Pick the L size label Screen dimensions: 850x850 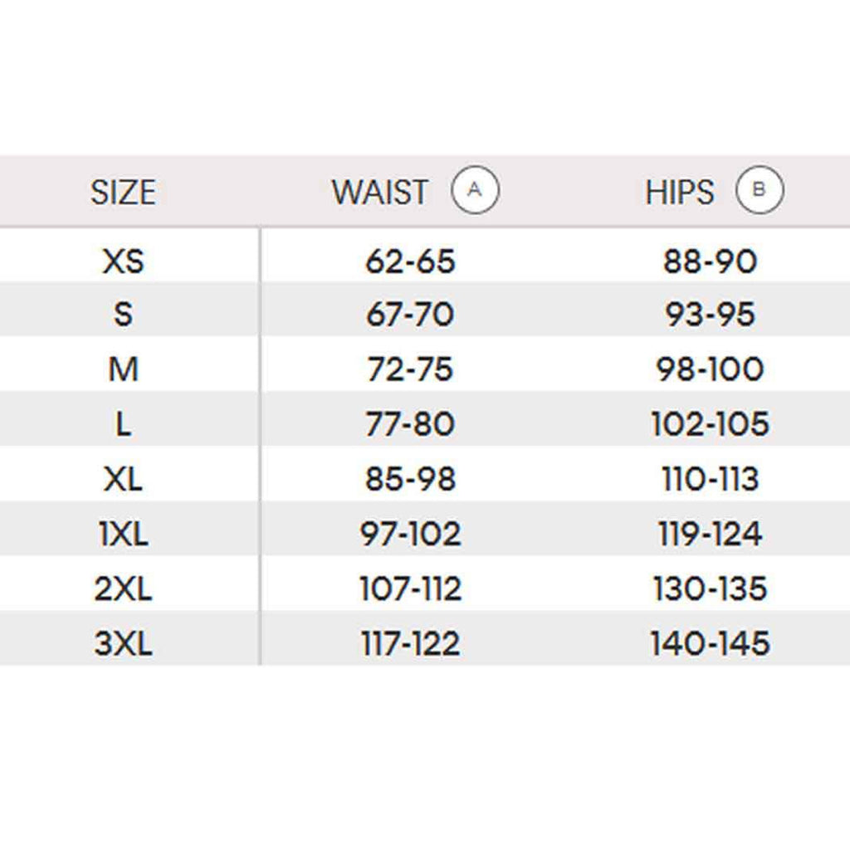tap(123, 425)
